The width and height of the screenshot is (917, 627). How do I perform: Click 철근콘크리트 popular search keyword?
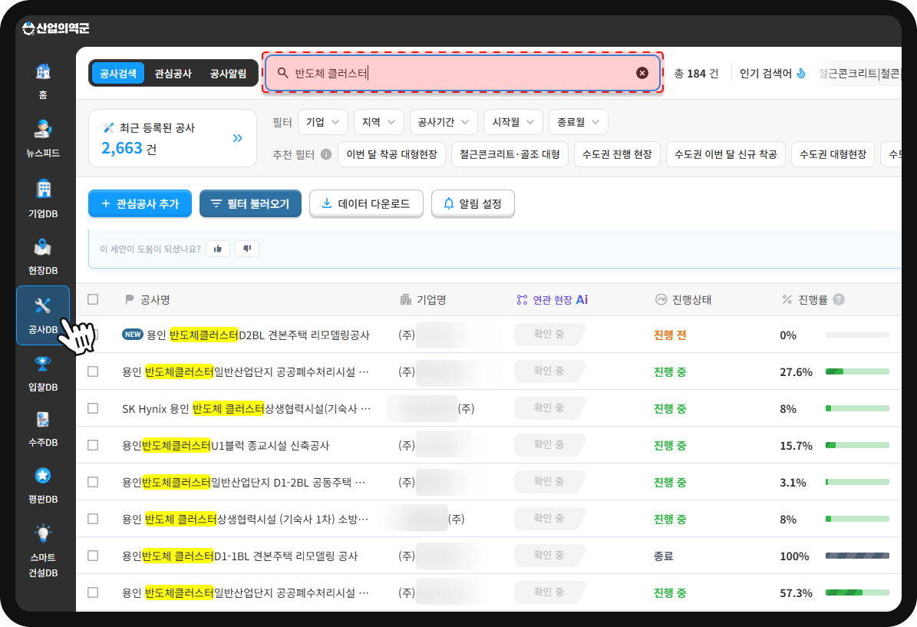(848, 73)
